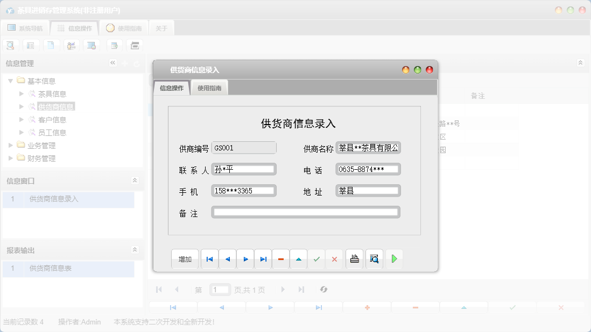Select the search magnifier icon on the toolbar
591x332 pixels.
10,45
